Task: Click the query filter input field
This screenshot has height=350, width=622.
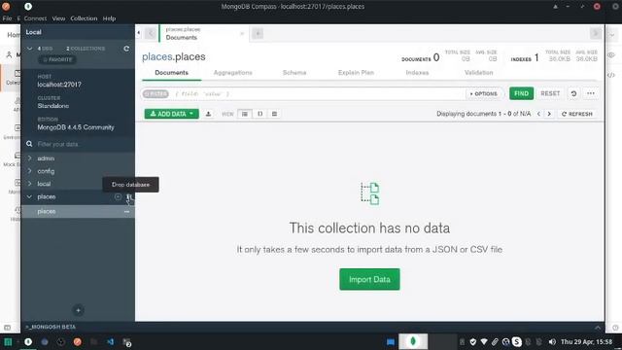Action: [318, 93]
